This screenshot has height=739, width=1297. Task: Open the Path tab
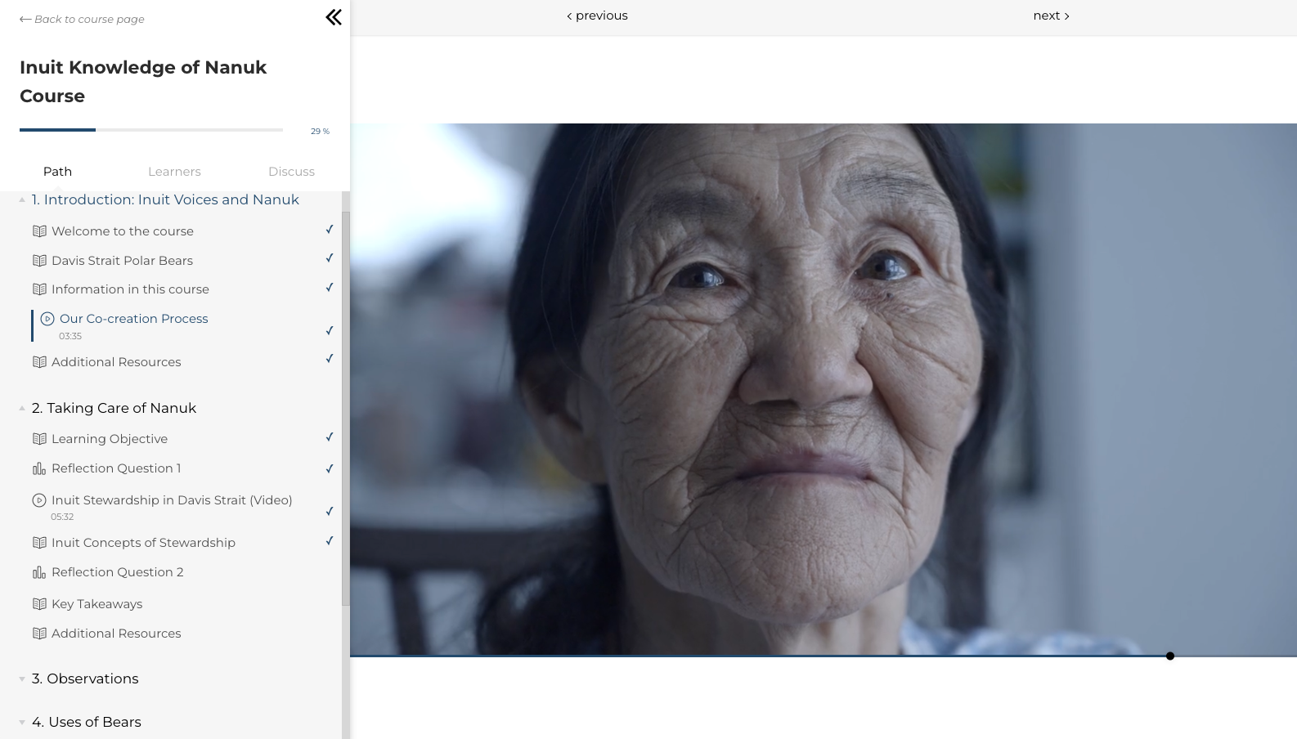point(57,172)
